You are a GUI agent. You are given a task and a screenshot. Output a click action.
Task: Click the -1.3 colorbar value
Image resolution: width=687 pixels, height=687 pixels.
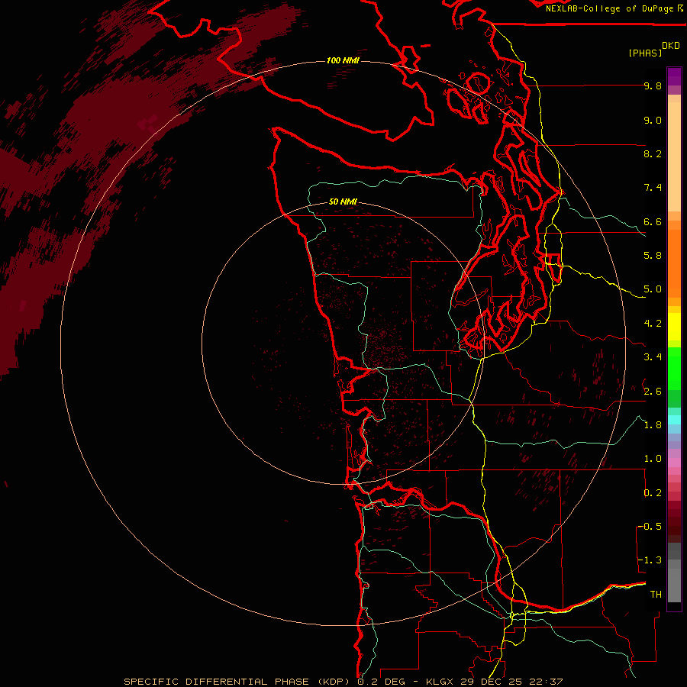point(650,560)
